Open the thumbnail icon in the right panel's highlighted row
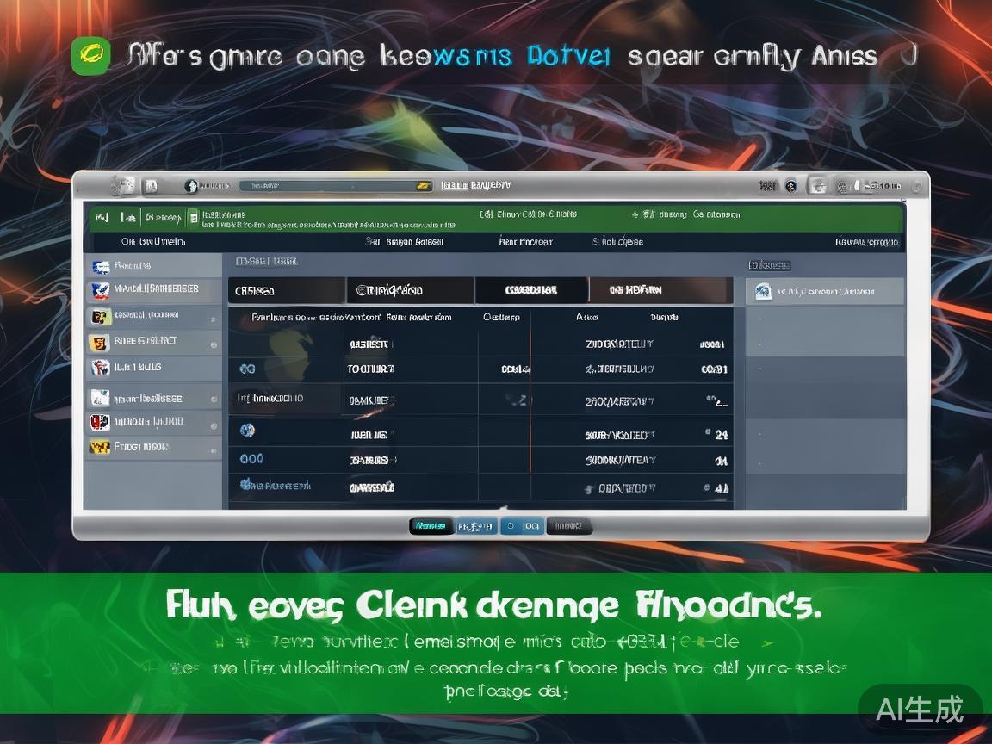The image size is (992, 744). [763, 292]
